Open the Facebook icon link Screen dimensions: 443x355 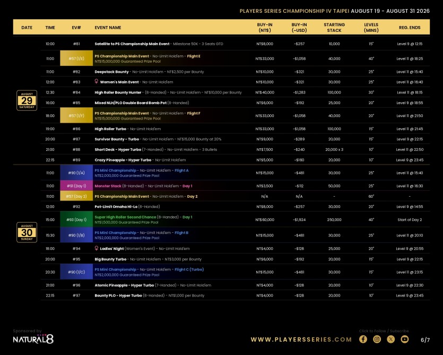pos(363,339)
